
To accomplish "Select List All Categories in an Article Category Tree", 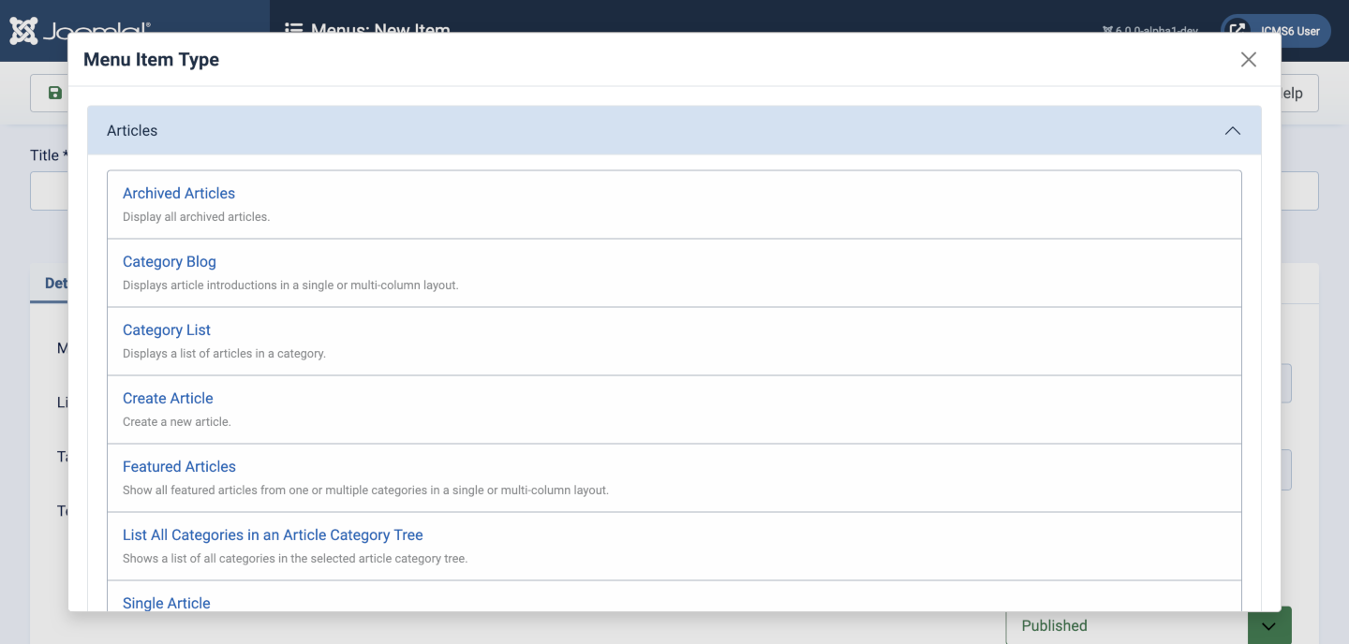I will [273, 534].
